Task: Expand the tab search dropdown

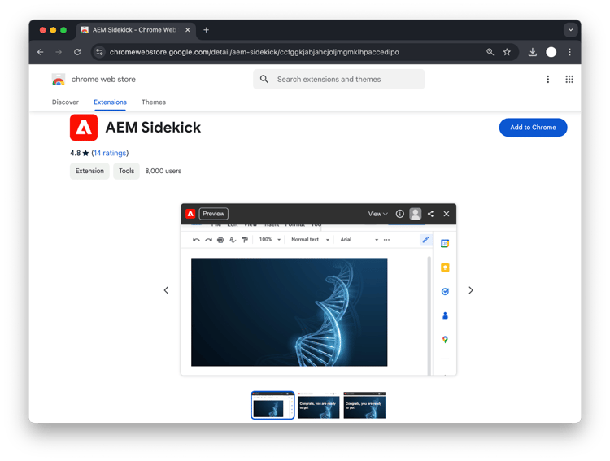Action: pyautogui.click(x=570, y=30)
